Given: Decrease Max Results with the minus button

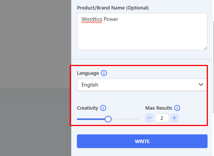Looking at the screenshot, I should [149, 118].
